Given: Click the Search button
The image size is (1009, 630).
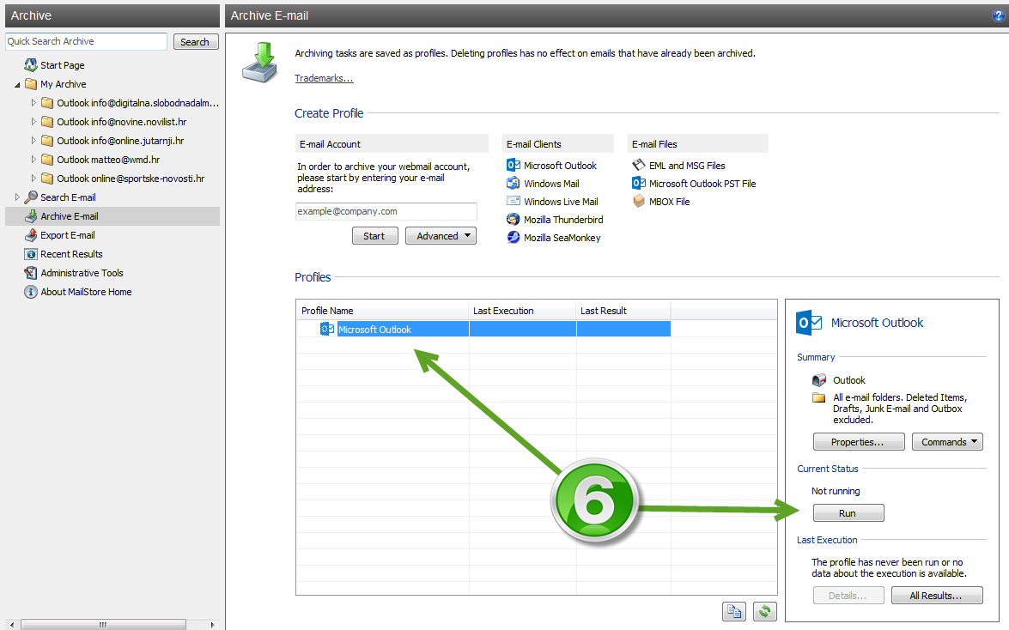Looking at the screenshot, I should click(196, 41).
